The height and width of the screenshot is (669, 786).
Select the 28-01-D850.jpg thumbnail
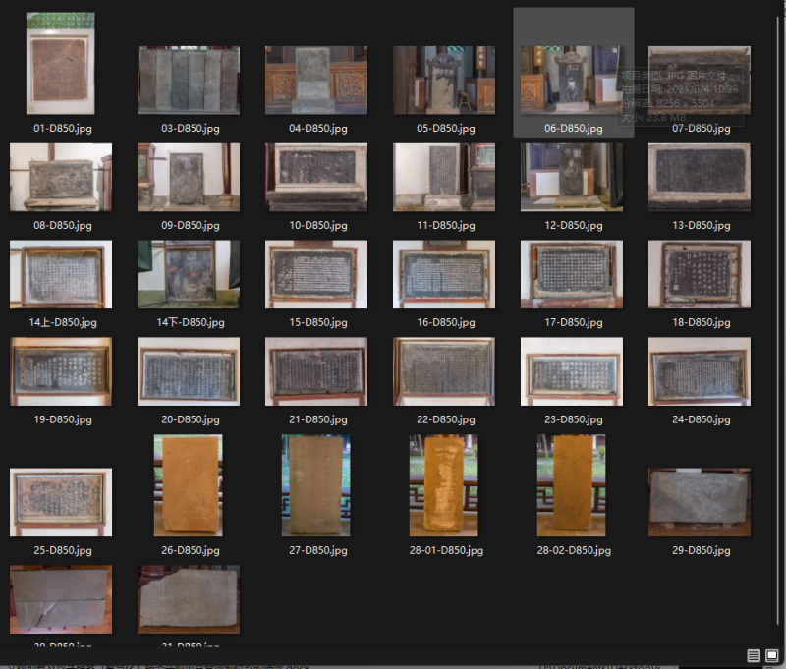coord(443,485)
